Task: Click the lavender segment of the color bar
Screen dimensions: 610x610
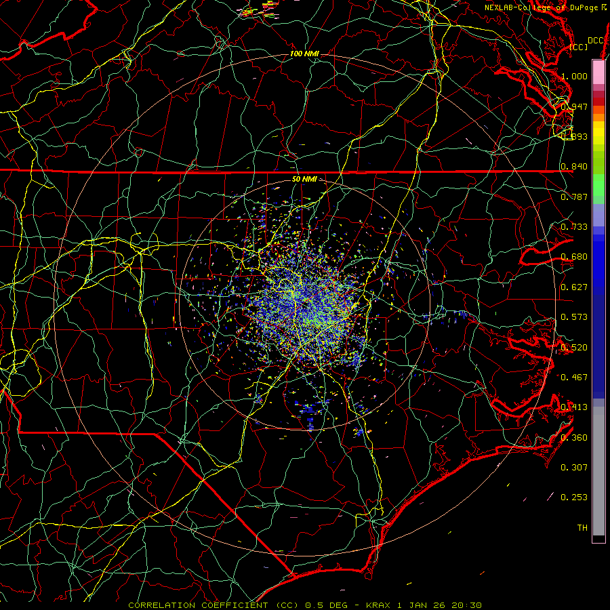Action: click(598, 215)
